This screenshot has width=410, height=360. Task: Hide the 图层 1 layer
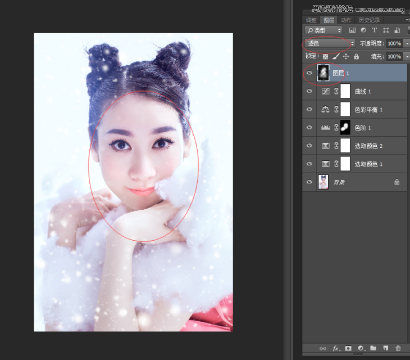pos(309,73)
